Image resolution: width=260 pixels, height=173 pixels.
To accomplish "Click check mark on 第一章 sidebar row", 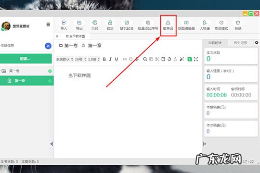I will pos(50,81).
